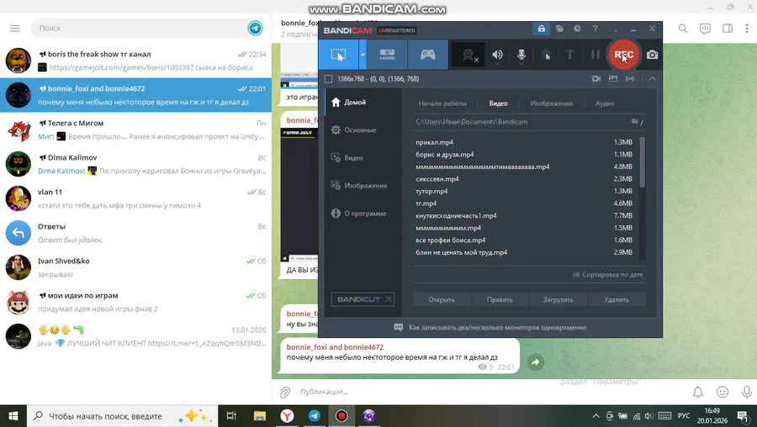Toggle text overlay T icon
This screenshot has height=427, width=757.
tap(569, 55)
